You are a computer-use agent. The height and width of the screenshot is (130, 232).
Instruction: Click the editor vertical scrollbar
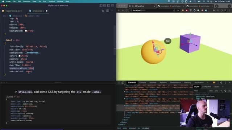(x=115, y=40)
